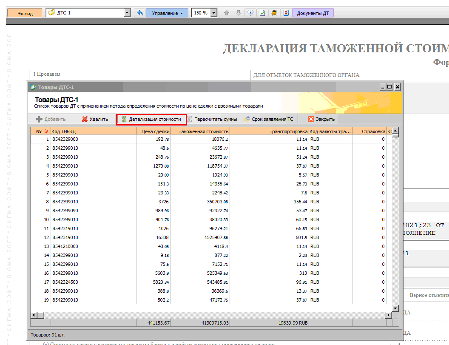Click the 8542319010 code in row 11

(94, 229)
